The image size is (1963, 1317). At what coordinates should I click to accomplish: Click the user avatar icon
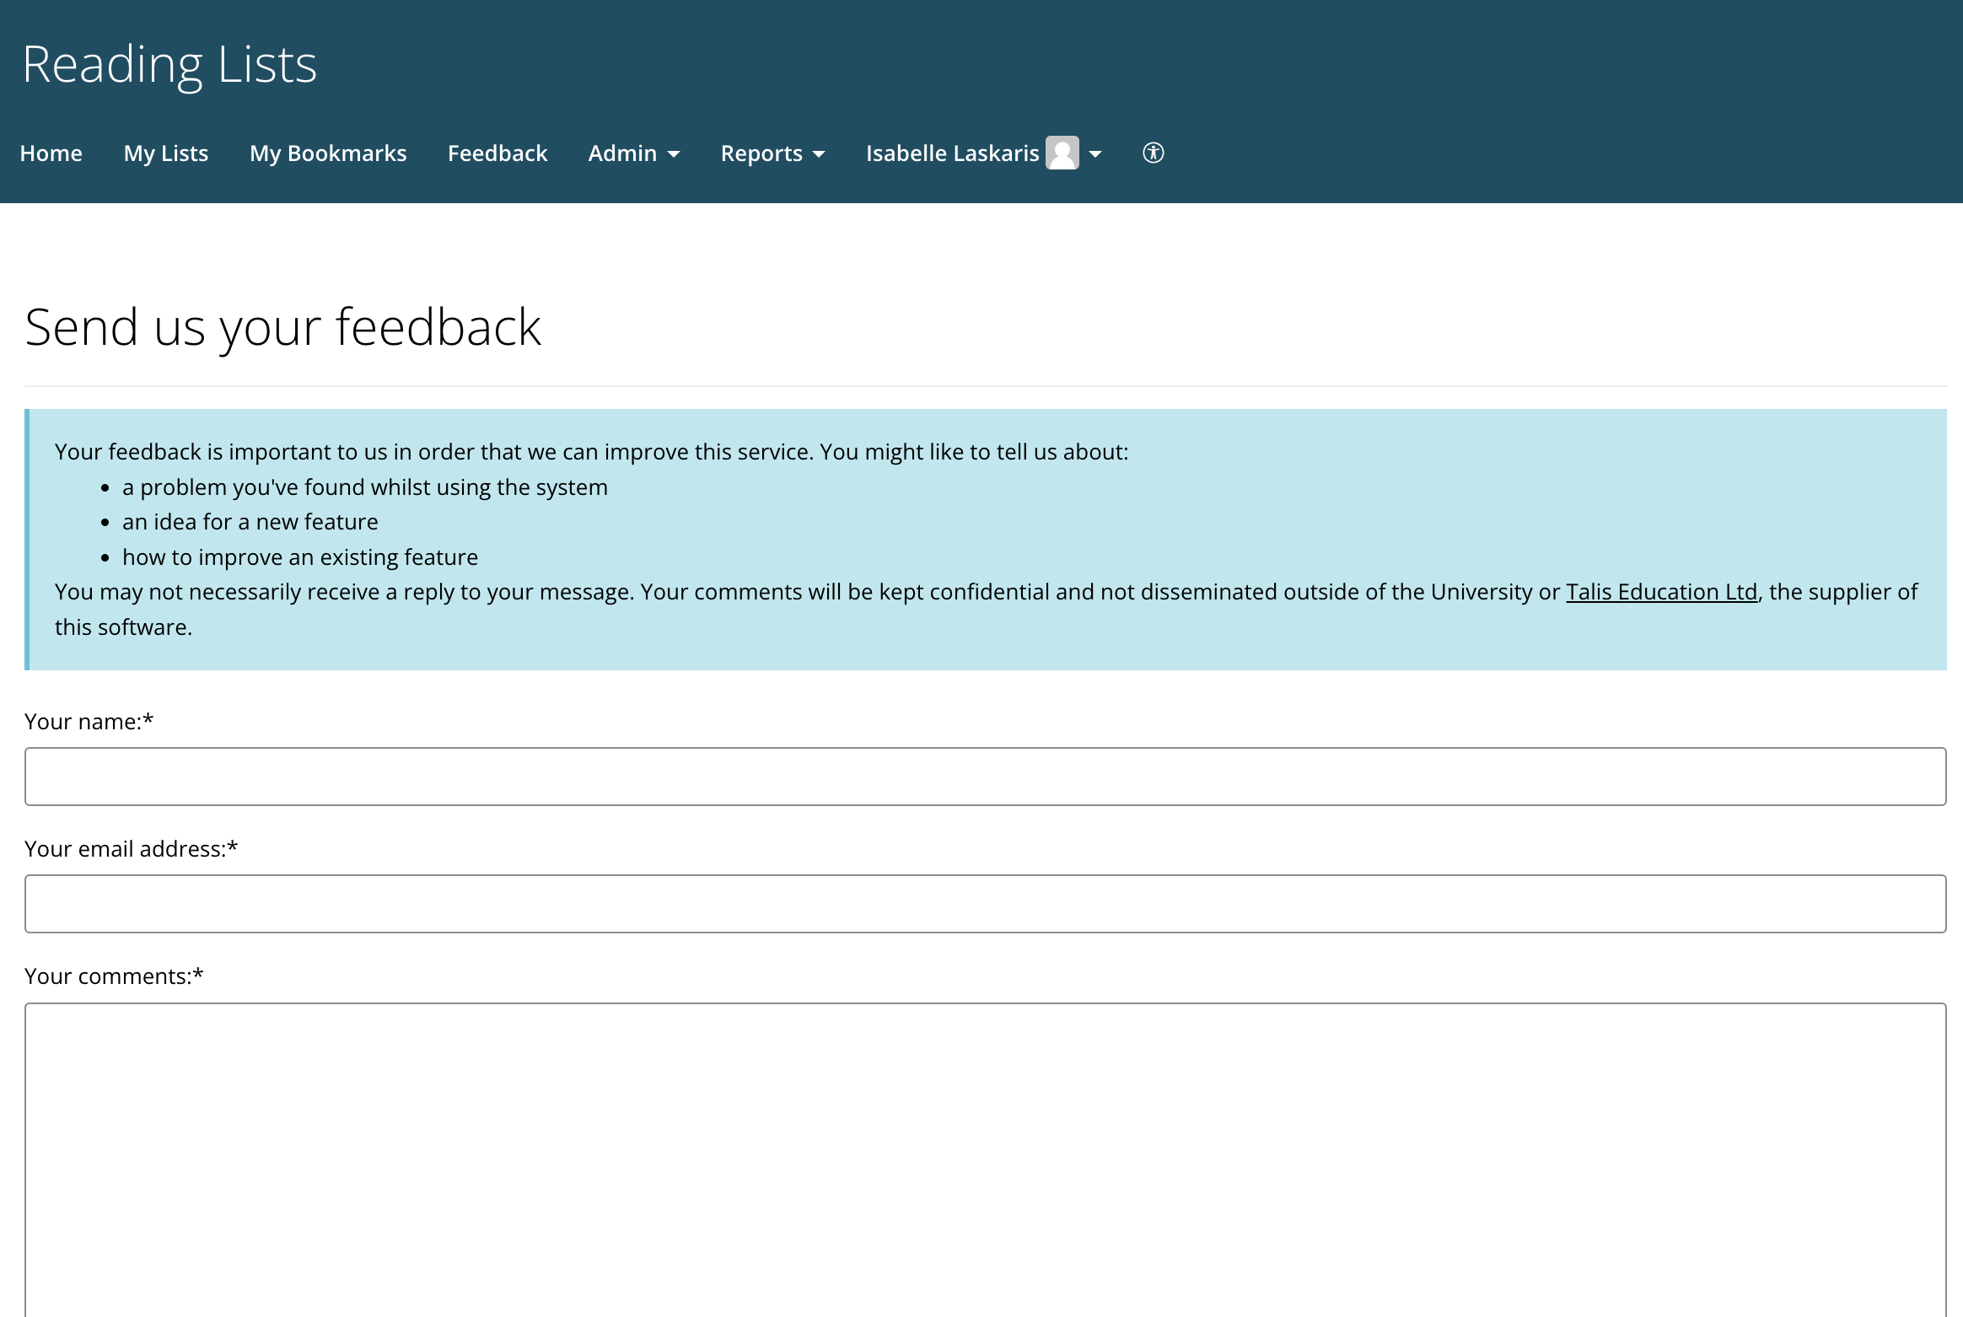click(x=1062, y=153)
